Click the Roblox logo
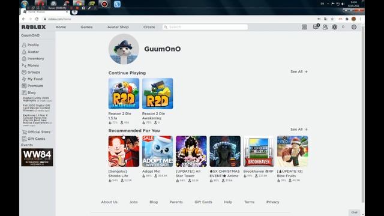 [x=34, y=27]
